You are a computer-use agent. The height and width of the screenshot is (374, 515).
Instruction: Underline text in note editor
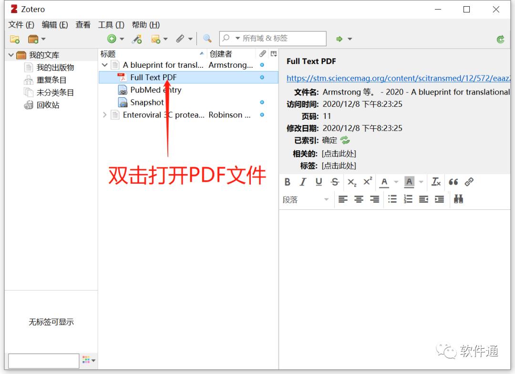tap(319, 182)
